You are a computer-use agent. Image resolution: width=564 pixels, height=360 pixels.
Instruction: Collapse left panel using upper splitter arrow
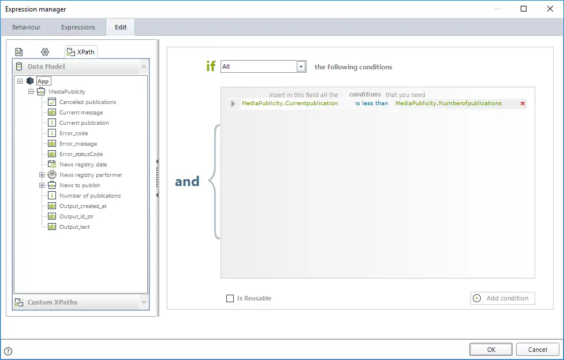(157, 162)
